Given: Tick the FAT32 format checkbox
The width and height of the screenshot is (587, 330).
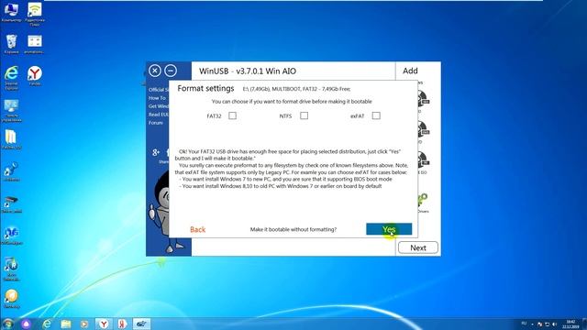Looking at the screenshot, I should [232, 115].
